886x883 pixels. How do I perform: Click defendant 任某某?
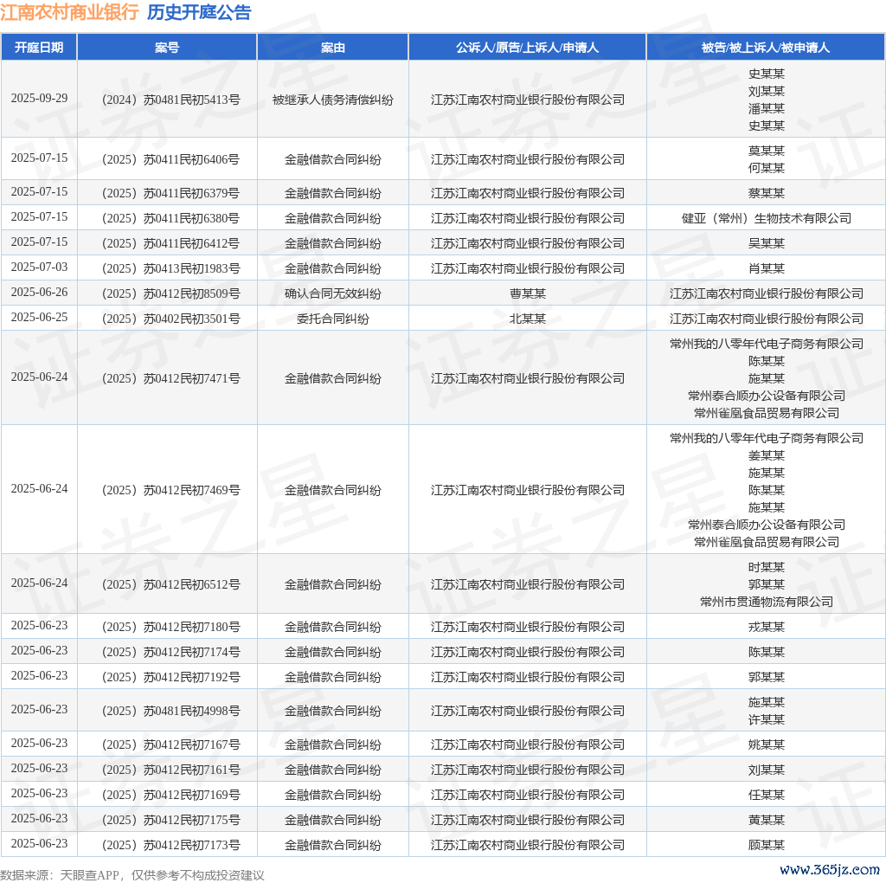pyautogui.click(x=767, y=795)
